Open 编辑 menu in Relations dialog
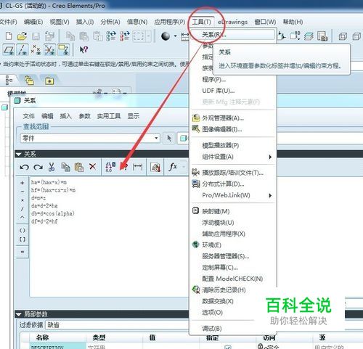This screenshot has height=349, width=363. pyautogui.click(x=47, y=116)
